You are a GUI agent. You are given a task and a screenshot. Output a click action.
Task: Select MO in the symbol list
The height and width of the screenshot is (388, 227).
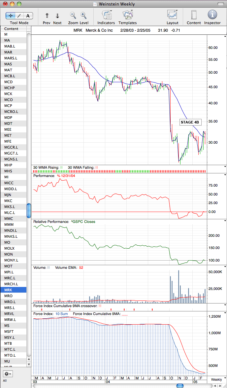pyautogui.click(x=13, y=242)
